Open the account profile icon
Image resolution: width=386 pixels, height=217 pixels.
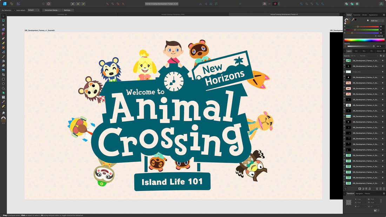pos(381,4)
